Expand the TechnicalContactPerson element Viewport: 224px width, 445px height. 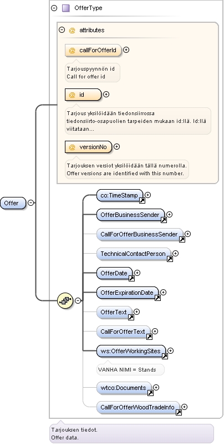(x=175, y=253)
